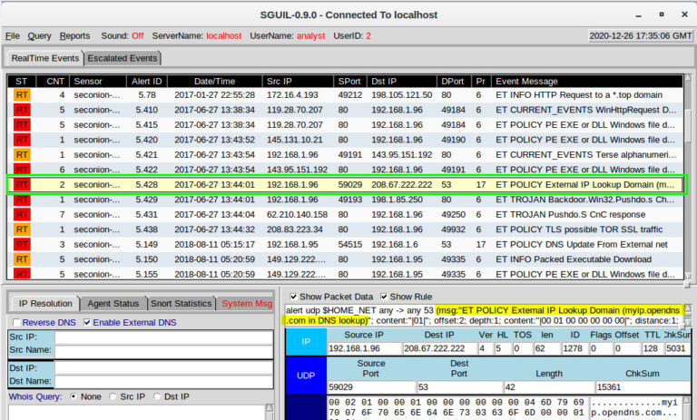697x420 pixels.
Task: Sort events by ST column header
Action: tap(21, 82)
